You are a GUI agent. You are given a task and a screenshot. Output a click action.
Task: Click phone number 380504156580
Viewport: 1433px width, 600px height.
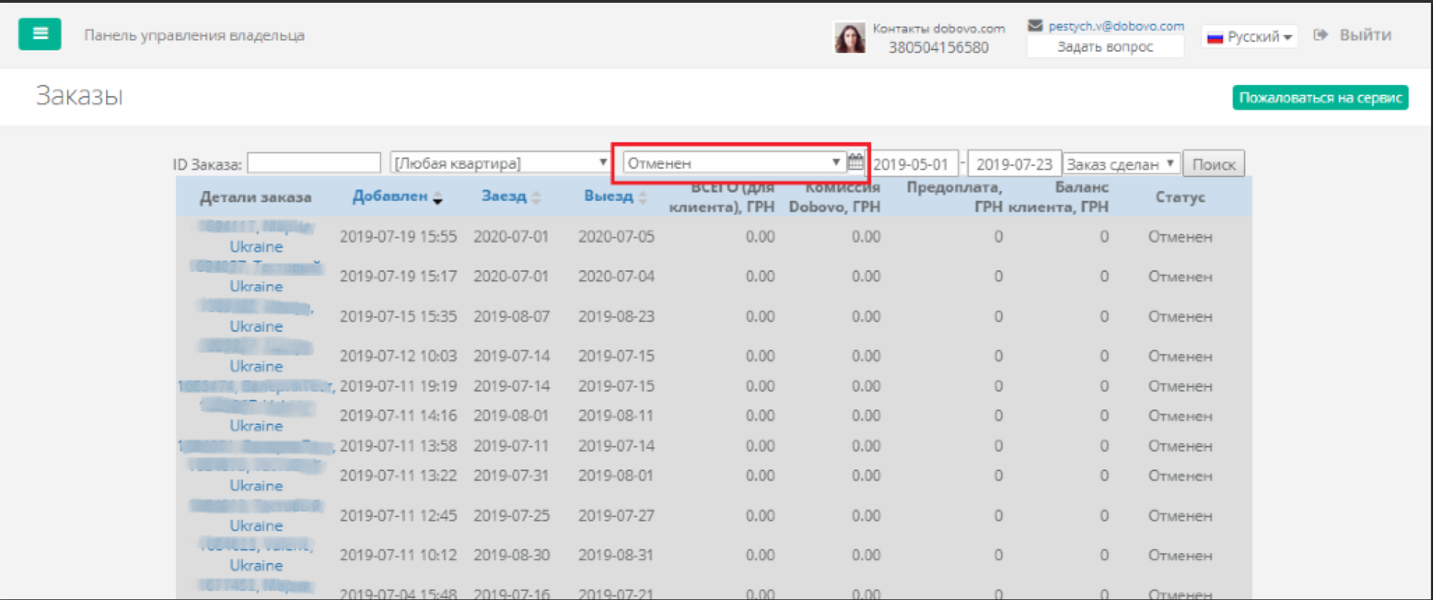[939, 47]
